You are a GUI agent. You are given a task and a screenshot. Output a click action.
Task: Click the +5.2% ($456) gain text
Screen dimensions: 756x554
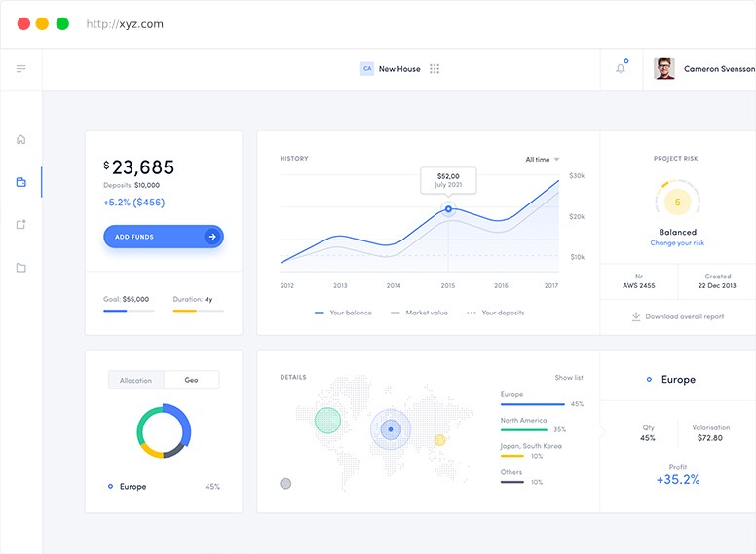click(x=134, y=203)
